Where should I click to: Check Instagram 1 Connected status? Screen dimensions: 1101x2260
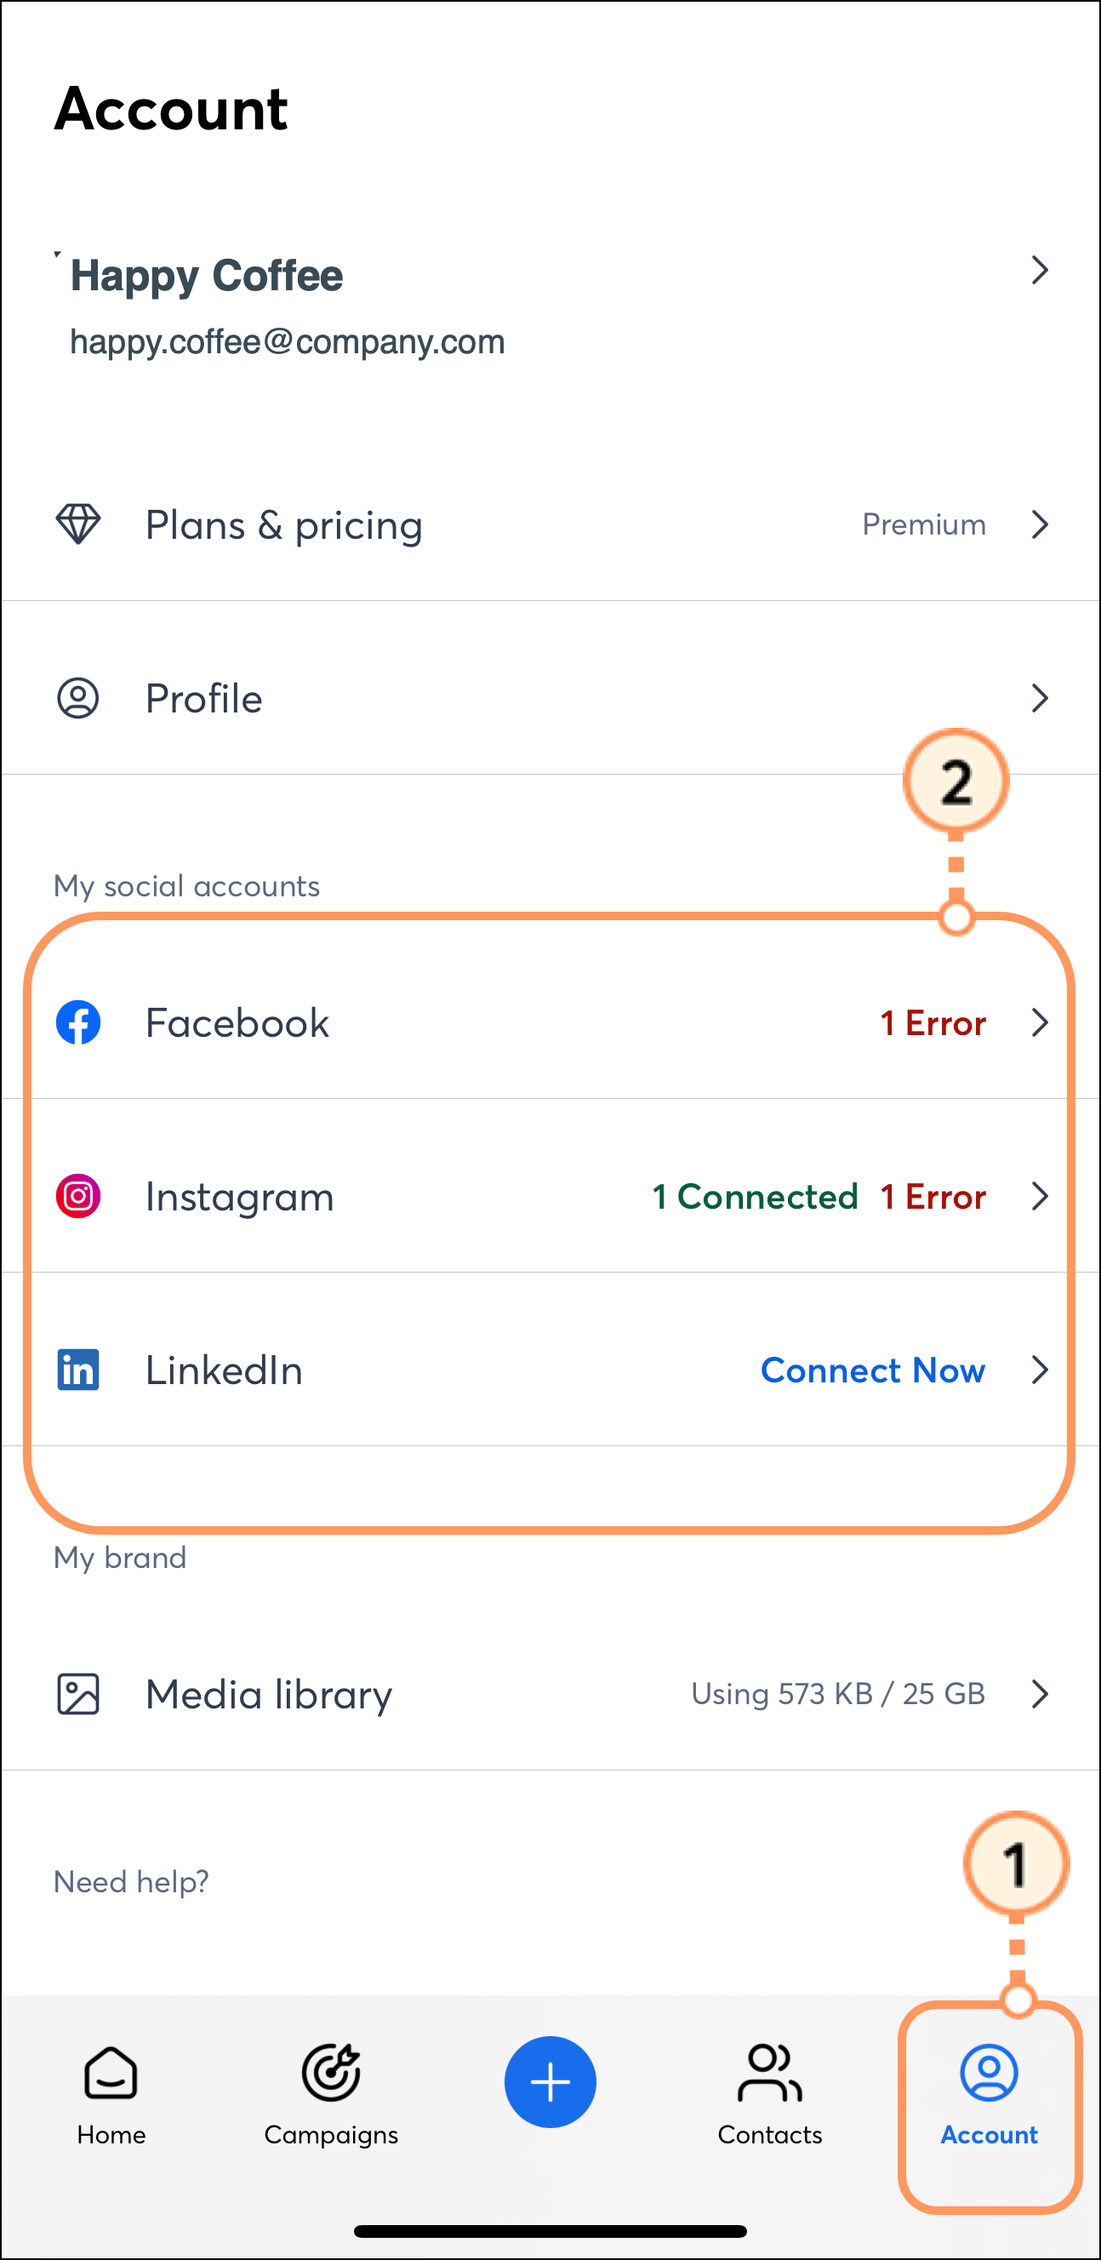pos(755,1197)
